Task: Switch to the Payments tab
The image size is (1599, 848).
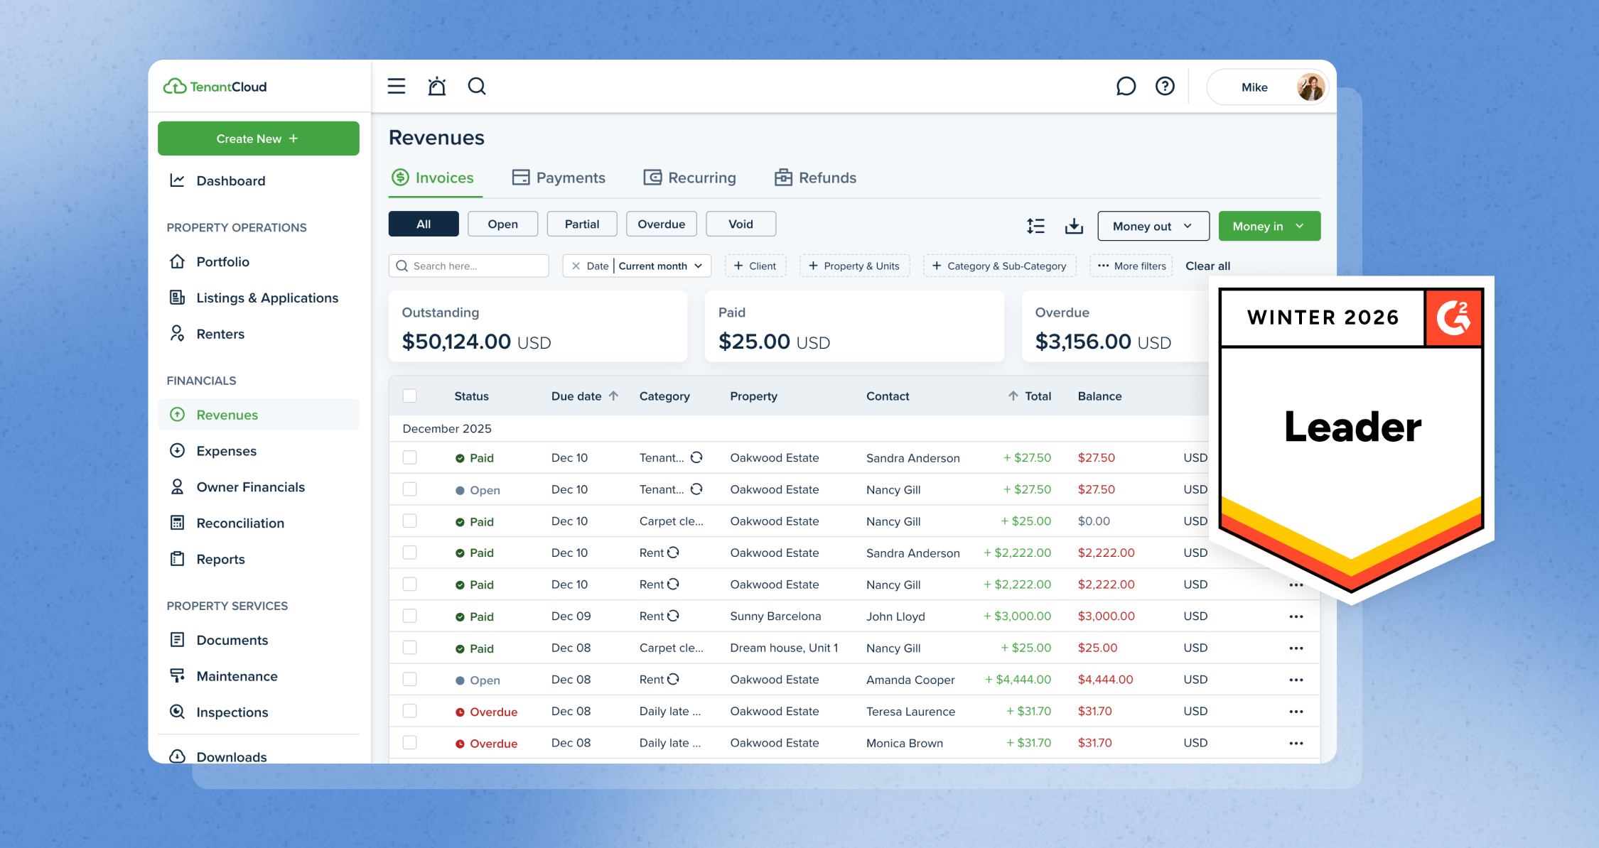Action: pos(559,178)
